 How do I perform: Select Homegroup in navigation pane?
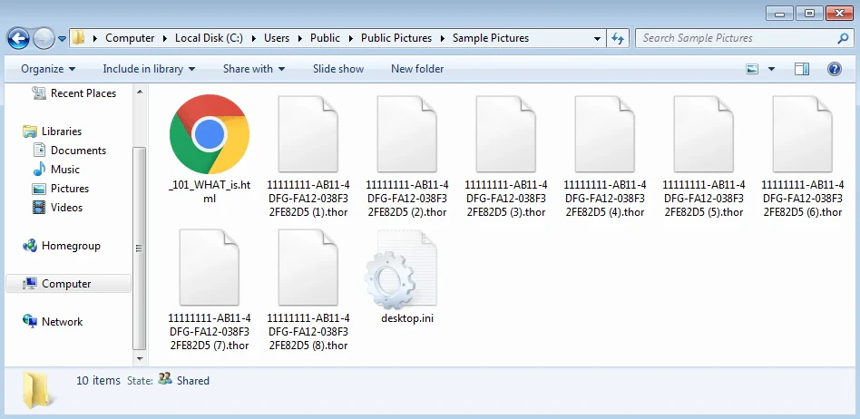click(71, 246)
